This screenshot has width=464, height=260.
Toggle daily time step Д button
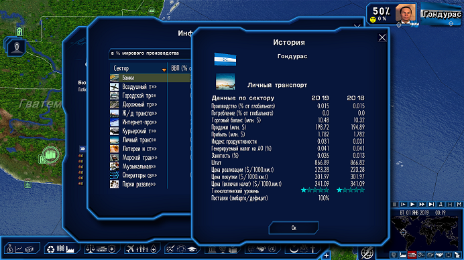click(x=441, y=205)
